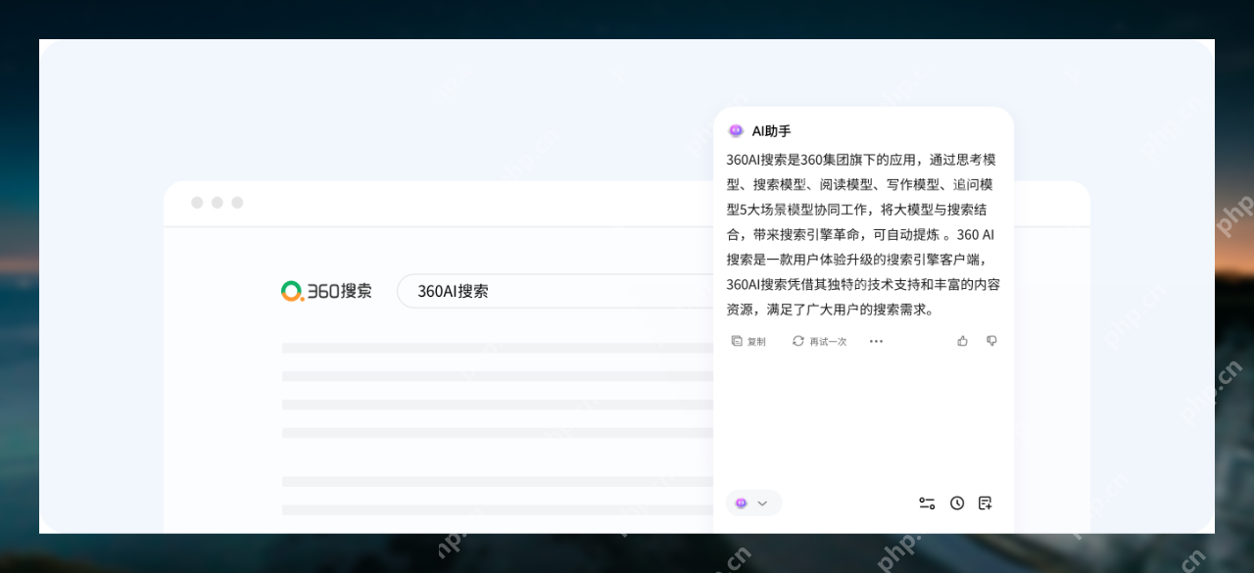Screen dimensions: 1254x573
Task: Click the AI助手 avatar icon in panel header
Action: (x=736, y=131)
